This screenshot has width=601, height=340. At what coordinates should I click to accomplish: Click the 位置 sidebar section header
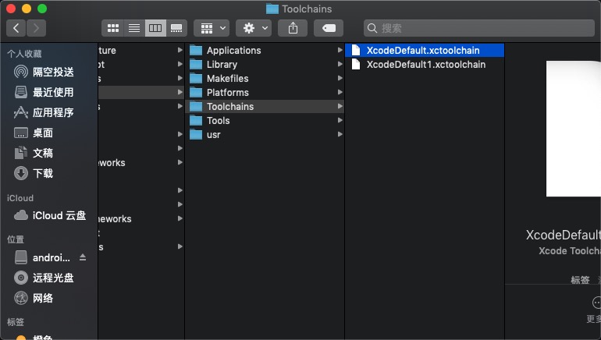(x=16, y=239)
